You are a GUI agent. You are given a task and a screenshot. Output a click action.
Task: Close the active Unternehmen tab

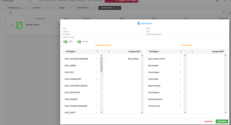click(x=118, y=8)
